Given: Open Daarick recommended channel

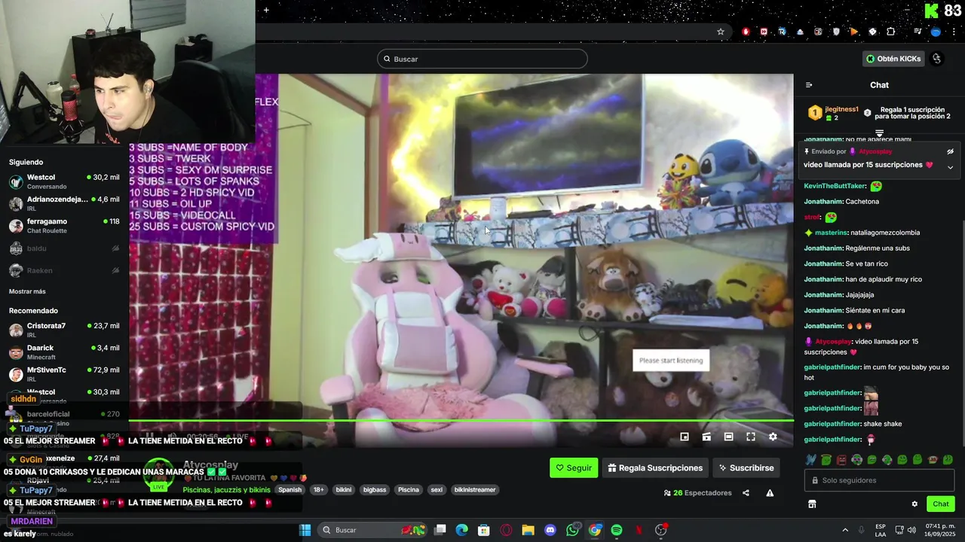Looking at the screenshot, I should coord(64,352).
